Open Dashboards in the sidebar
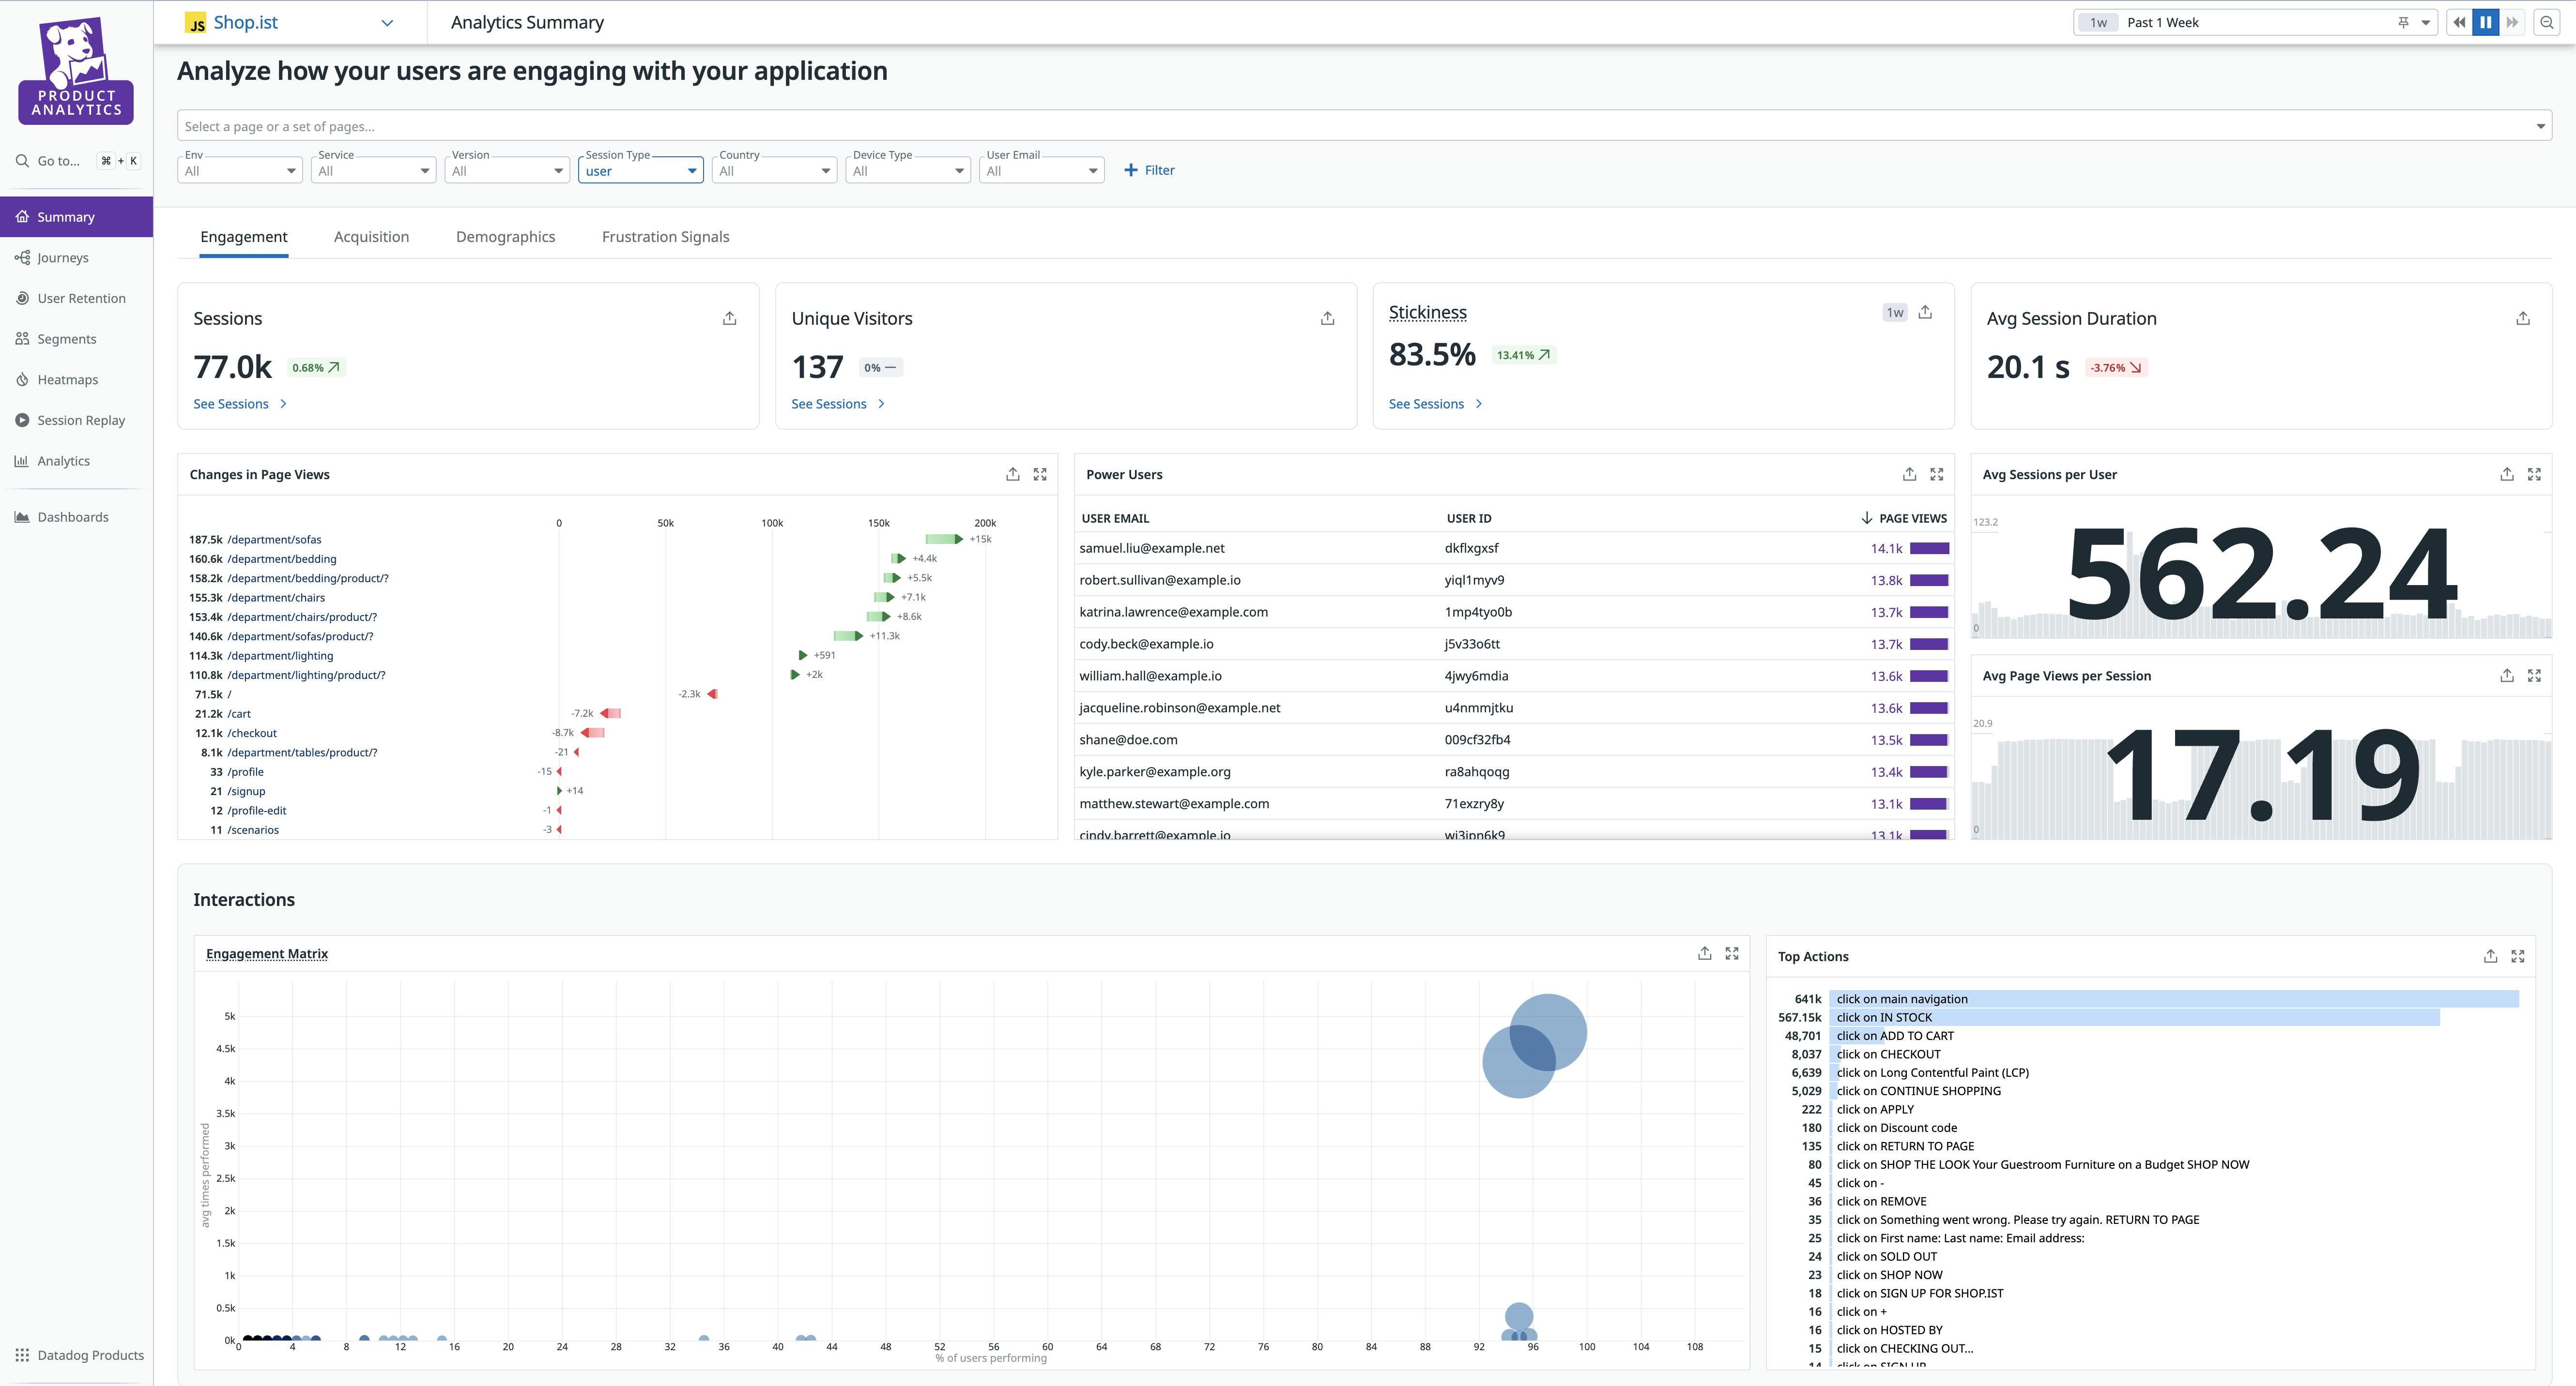Screen dimensions: 2576x1386 pyautogui.click(x=73, y=517)
